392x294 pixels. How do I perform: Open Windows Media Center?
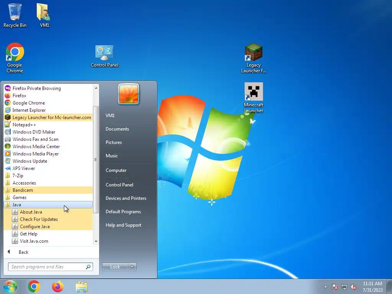click(48, 146)
